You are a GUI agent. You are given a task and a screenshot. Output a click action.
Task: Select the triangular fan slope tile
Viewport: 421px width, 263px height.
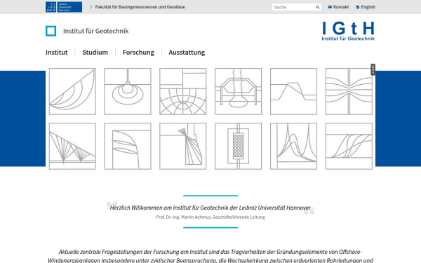(72, 147)
